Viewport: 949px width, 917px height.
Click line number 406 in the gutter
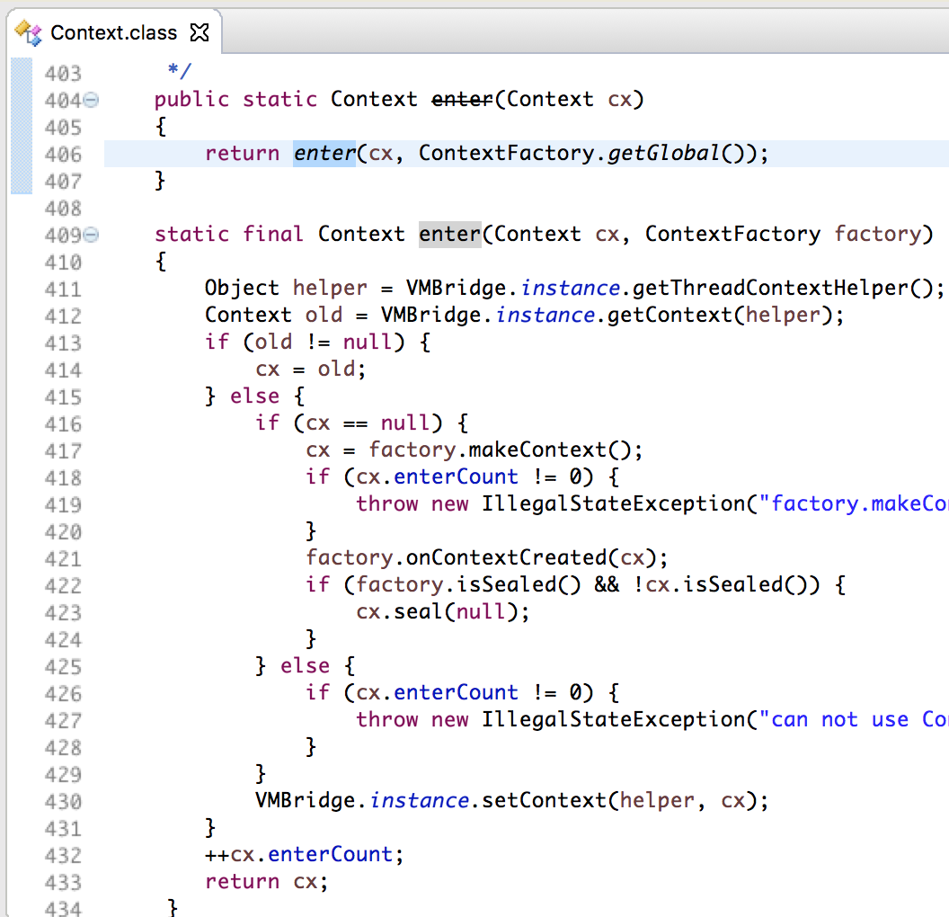(63, 155)
